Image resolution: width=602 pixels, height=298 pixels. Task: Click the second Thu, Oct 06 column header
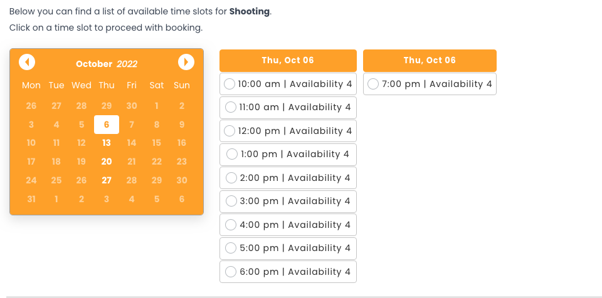430,60
